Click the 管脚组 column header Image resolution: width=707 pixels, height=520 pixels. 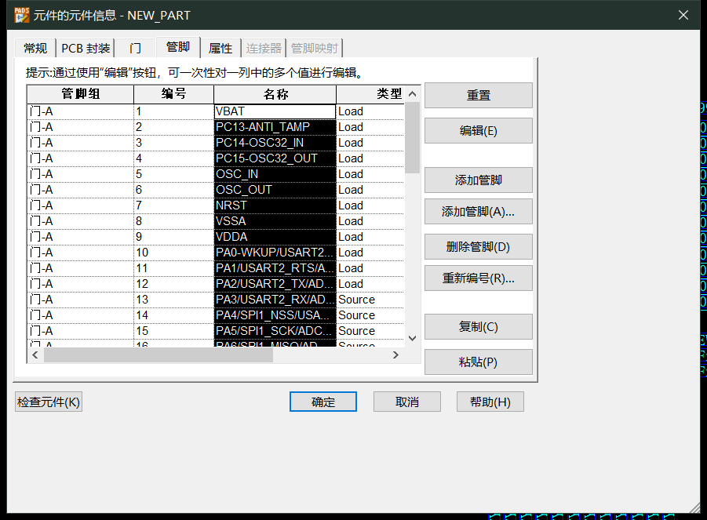click(x=80, y=94)
